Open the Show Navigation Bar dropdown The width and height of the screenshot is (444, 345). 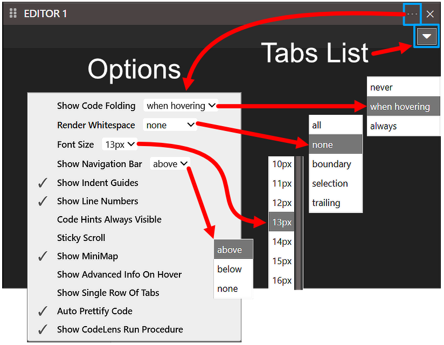(170, 163)
